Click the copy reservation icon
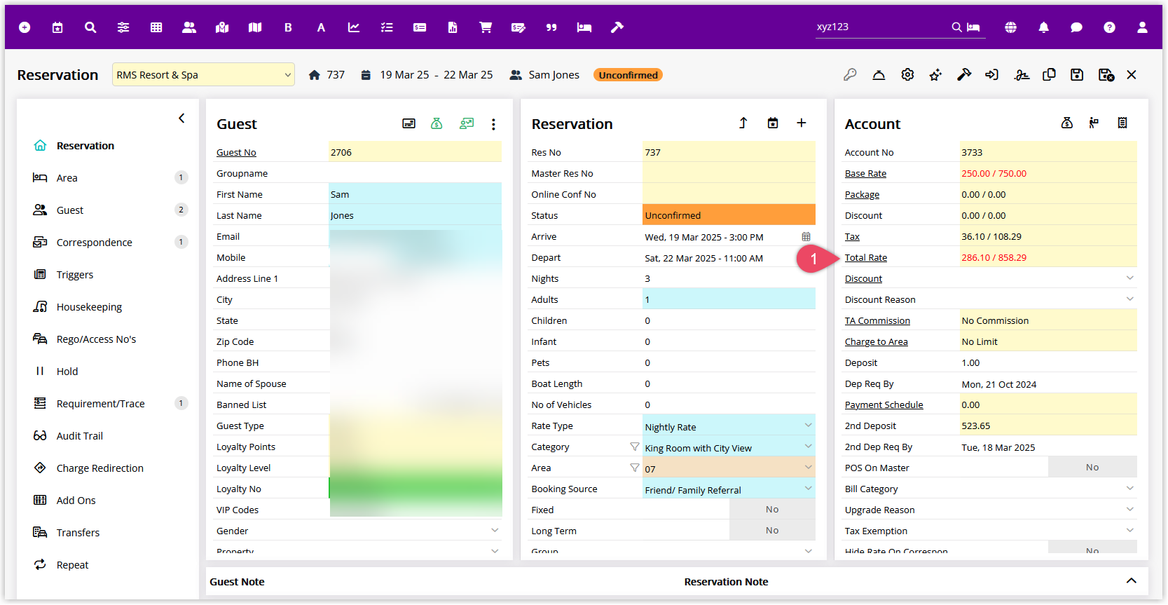The width and height of the screenshot is (1168, 605). [1049, 74]
